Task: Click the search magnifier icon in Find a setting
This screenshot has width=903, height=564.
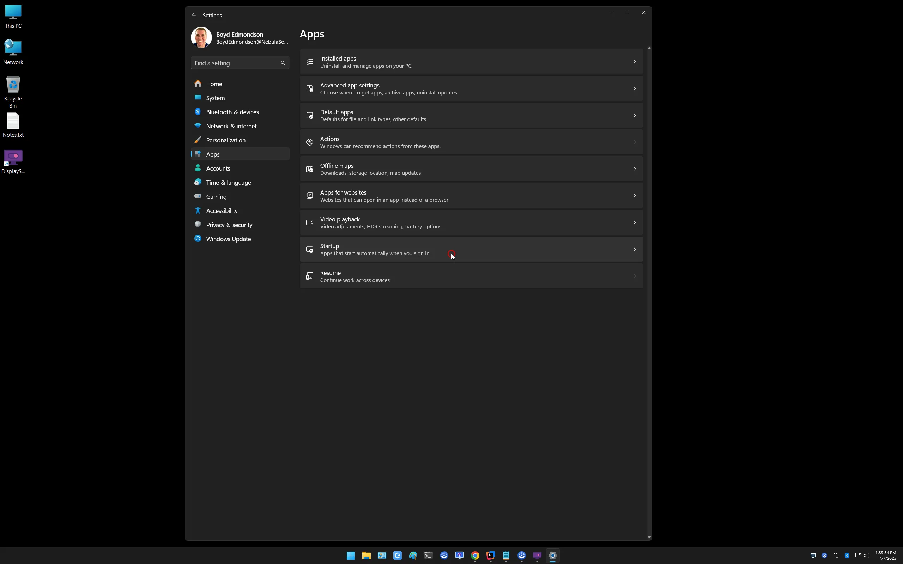Action: tap(283, 63)
